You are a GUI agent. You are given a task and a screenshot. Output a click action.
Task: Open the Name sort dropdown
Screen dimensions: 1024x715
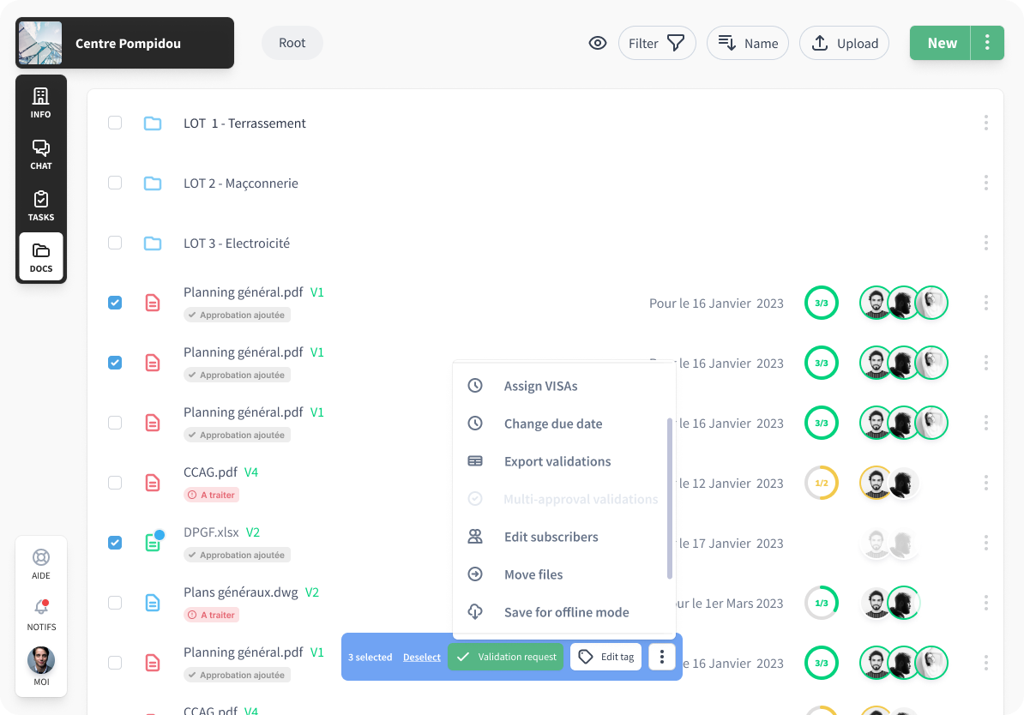tap(747, 43)
